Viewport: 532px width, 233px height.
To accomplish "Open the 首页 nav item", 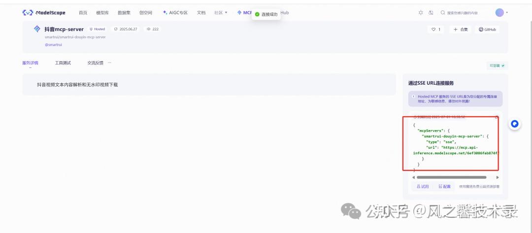I will point(83,13).
